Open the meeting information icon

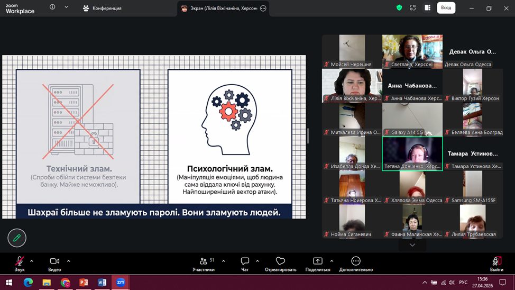(x=52, y=7)
